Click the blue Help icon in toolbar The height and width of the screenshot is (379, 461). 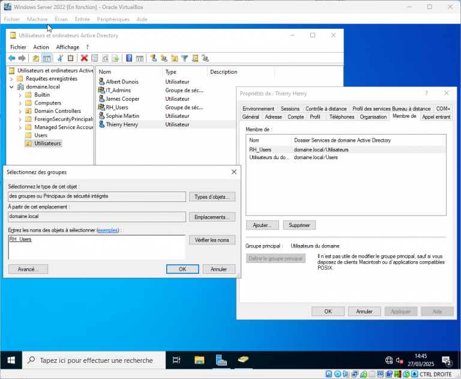(129, 58)
